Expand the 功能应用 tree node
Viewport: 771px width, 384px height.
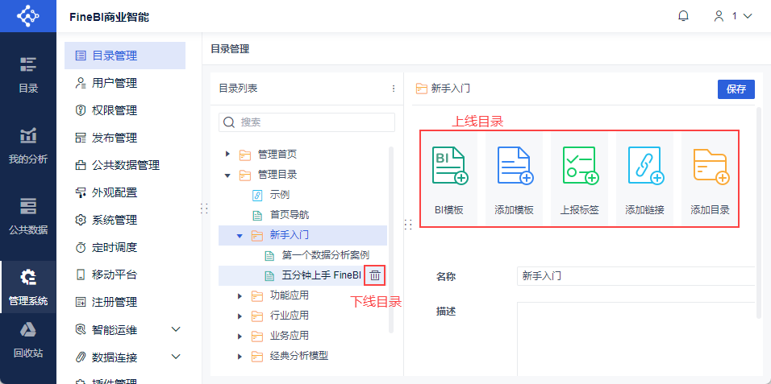pyautogui.click(x=240, y=295)
